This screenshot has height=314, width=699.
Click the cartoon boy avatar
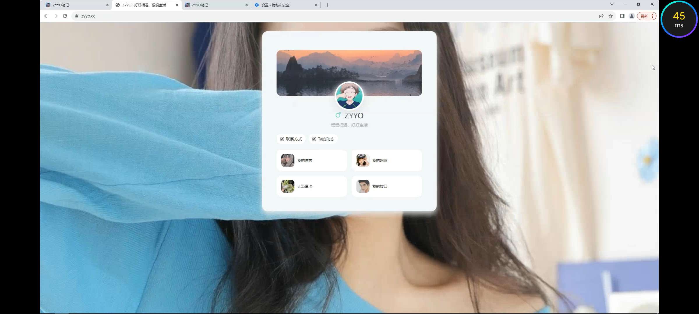tap(349, 96)
